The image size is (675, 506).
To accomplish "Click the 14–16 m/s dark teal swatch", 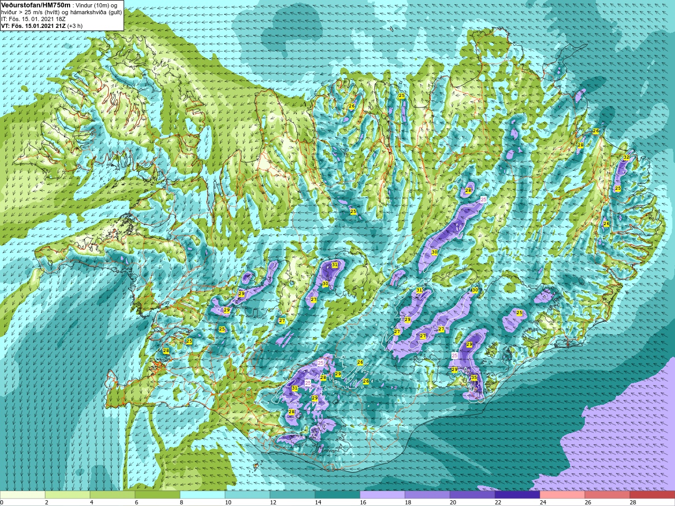I will (337, 495).
